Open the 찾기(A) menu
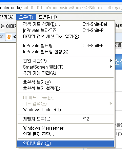The height and width of the screenshot is (150, 122). 7,17
